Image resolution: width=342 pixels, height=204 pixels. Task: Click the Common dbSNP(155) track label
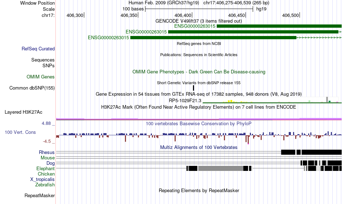coord(32,88)
